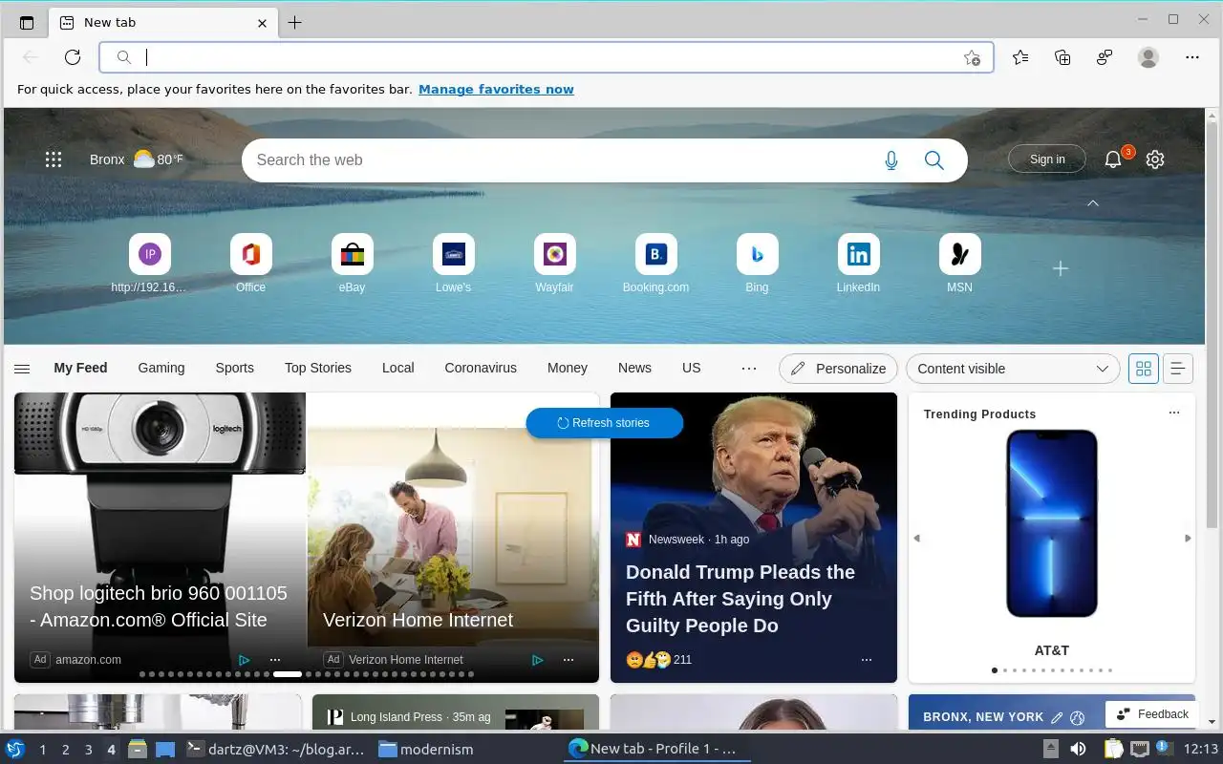The image size is (1223, 764).
Task: Switch feed to grid view
Action: 1144,369
